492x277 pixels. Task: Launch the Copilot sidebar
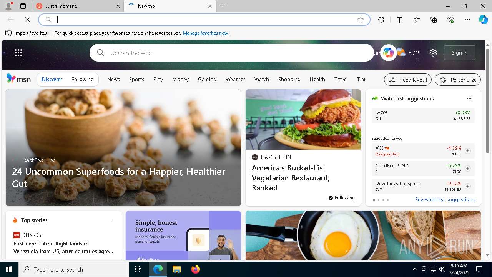pyautogui.click(x=483, y=20)
